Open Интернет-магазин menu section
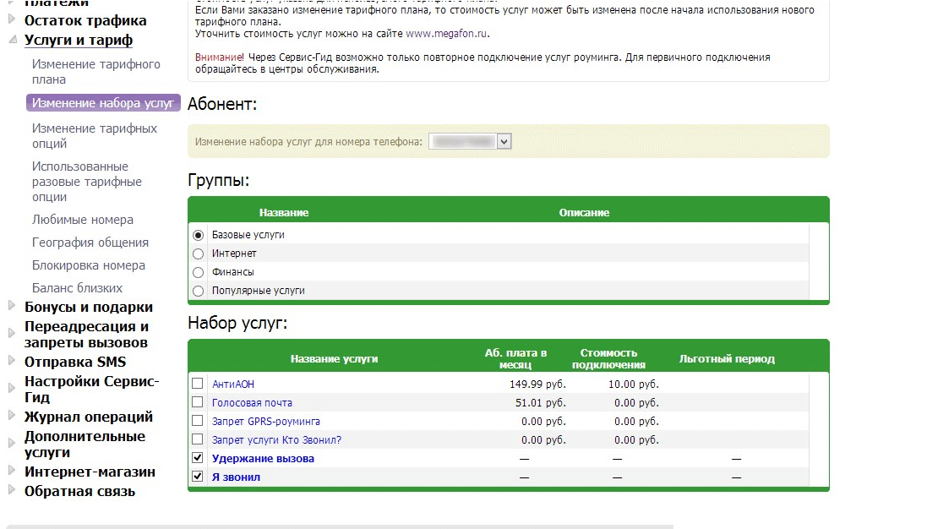The height and width of the screenshot is (529, 927). (x=90, y=472)
